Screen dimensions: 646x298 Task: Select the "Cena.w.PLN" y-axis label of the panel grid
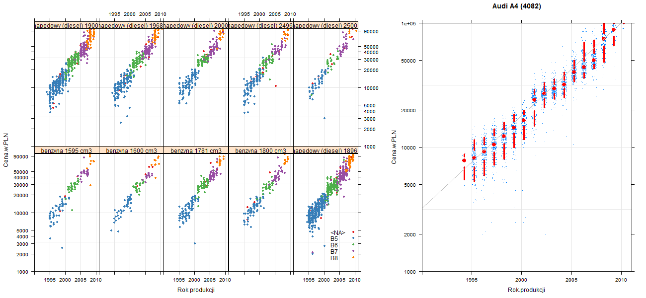pyautogui.click(x=6, y=150)
